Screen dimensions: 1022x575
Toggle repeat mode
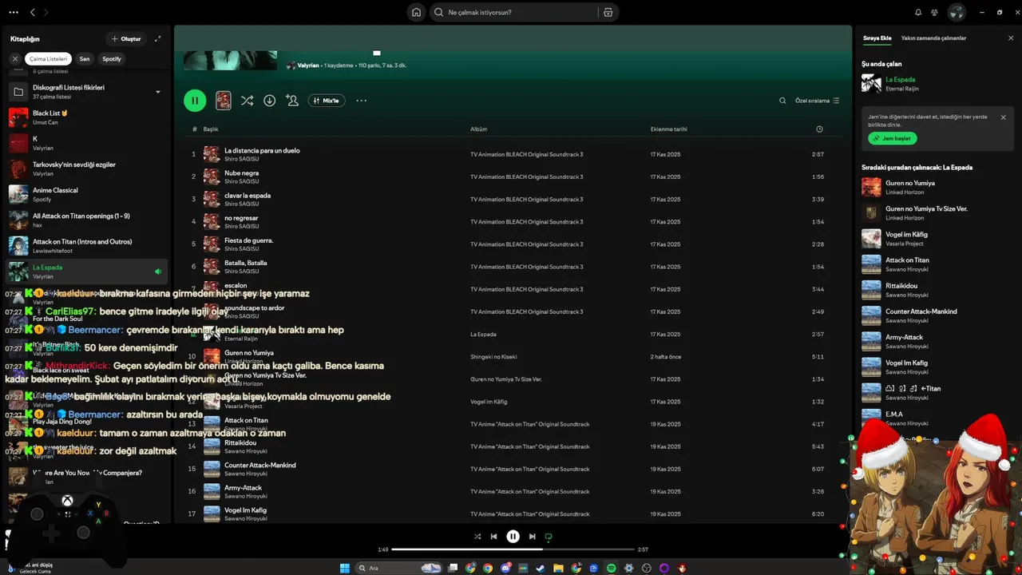(549, 537)
